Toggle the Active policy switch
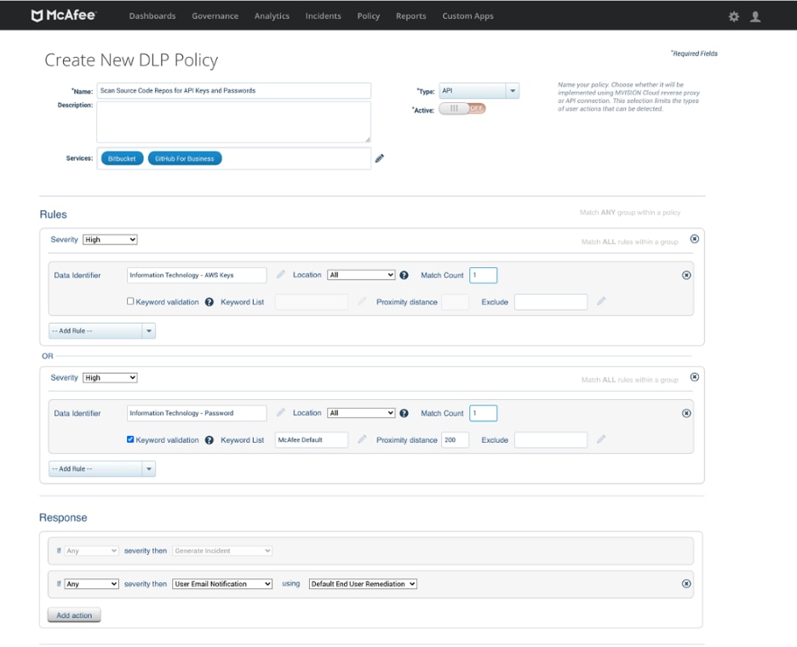 pyautogui.click(x=462, y=108)
